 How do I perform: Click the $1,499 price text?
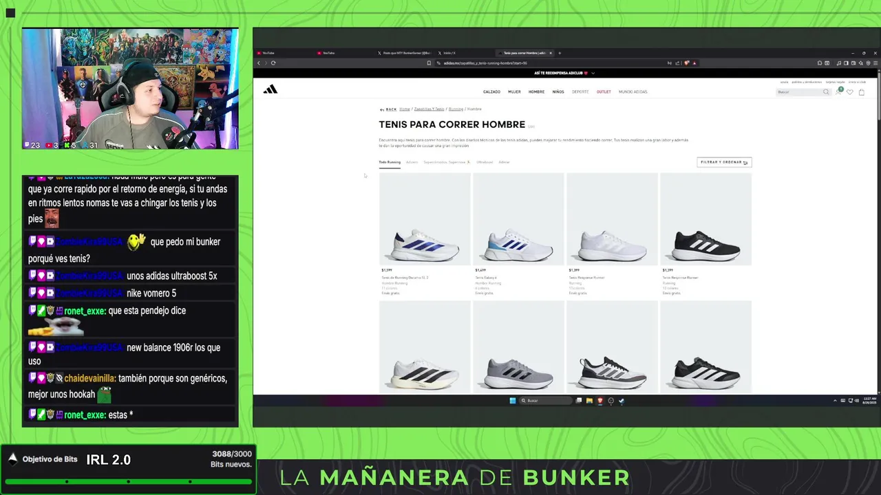pyautogui.click(x=480, y=270)
